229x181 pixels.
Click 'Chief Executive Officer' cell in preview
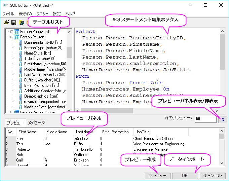[x=153, y=139]
